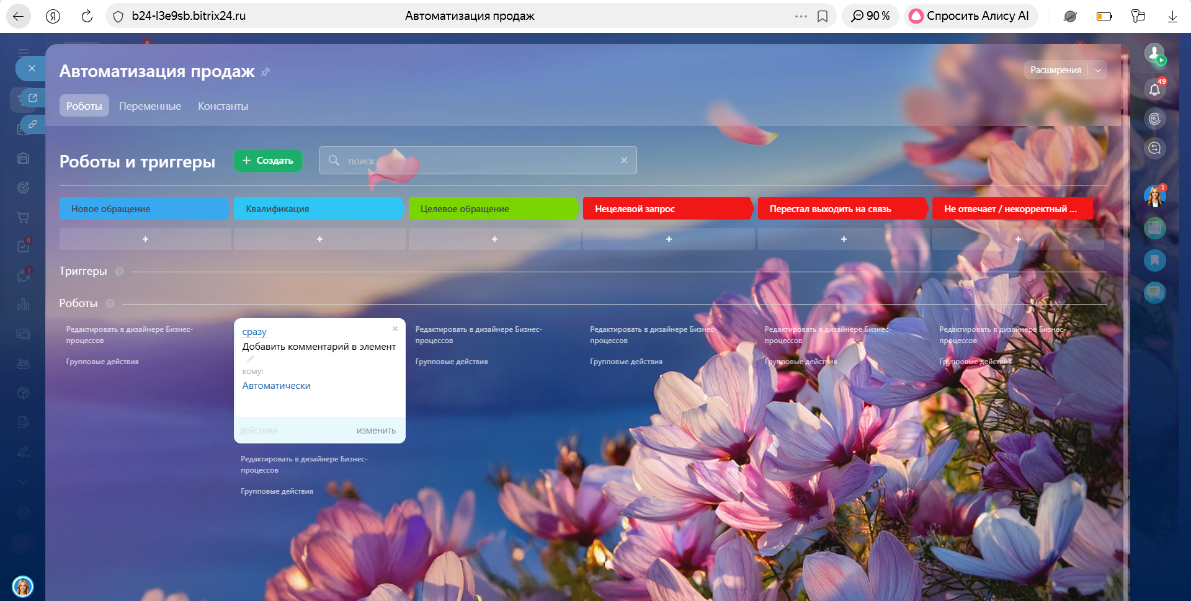Click the green Создать button
Screen dimensions: 1191x601
click(x=268, y=161)
